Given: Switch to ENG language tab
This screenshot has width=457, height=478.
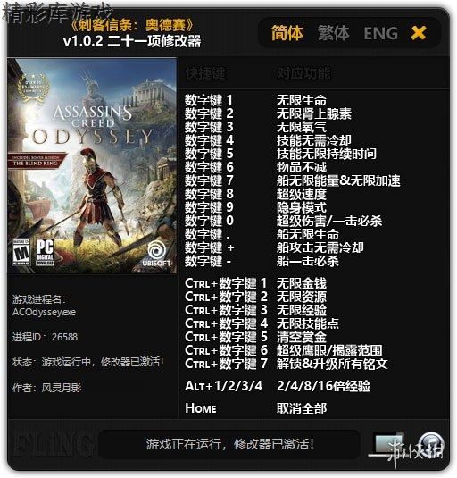Looking at the screenshot, I should click(x=381, y=33).
